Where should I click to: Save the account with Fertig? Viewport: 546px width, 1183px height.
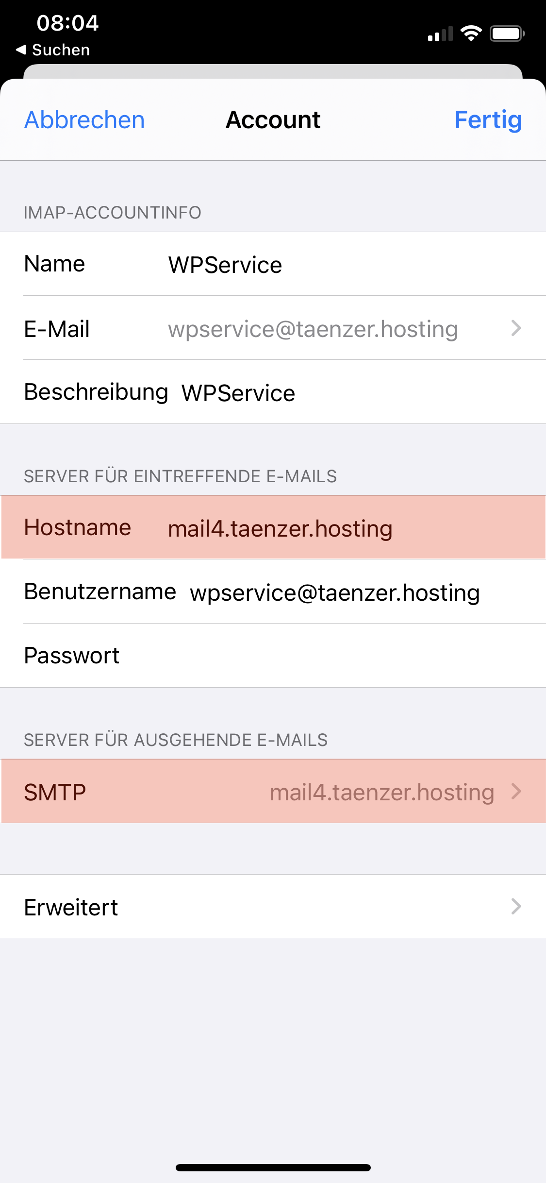[x=487, y=119]
